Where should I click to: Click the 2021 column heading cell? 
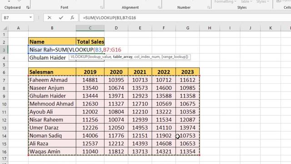click(x=140, y=72)
